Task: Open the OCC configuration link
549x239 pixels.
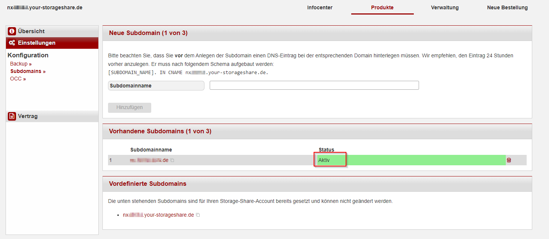Action: click(18, 79)
